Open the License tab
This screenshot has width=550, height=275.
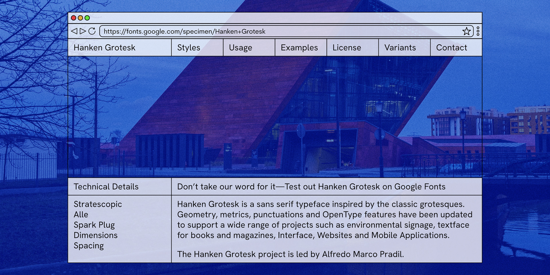pos(353,48)
